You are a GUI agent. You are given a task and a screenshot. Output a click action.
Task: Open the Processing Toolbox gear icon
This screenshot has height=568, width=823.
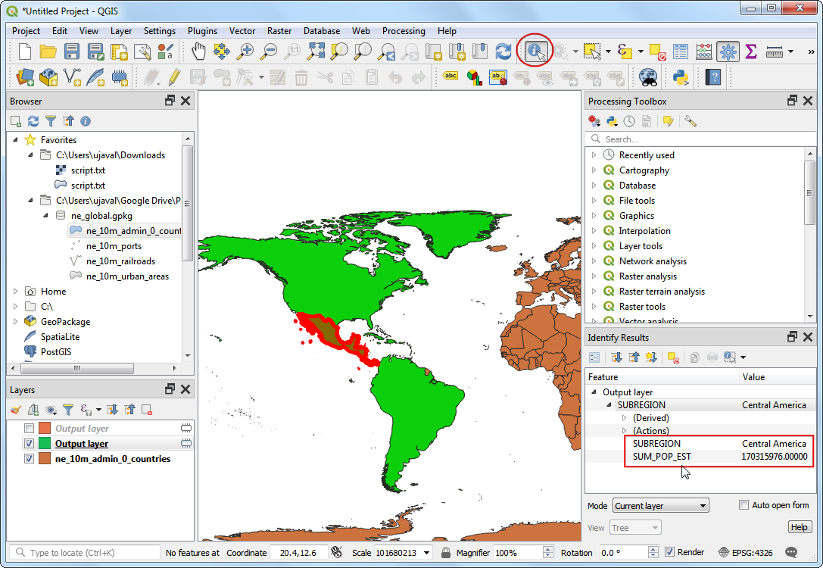click(728, 51)
